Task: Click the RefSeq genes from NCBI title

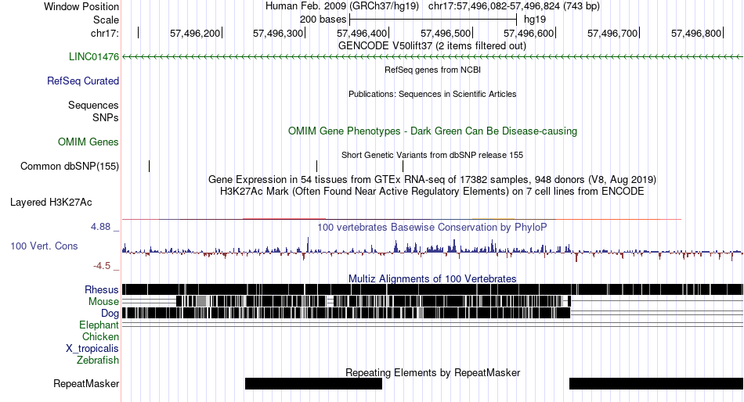Action: 432,70
